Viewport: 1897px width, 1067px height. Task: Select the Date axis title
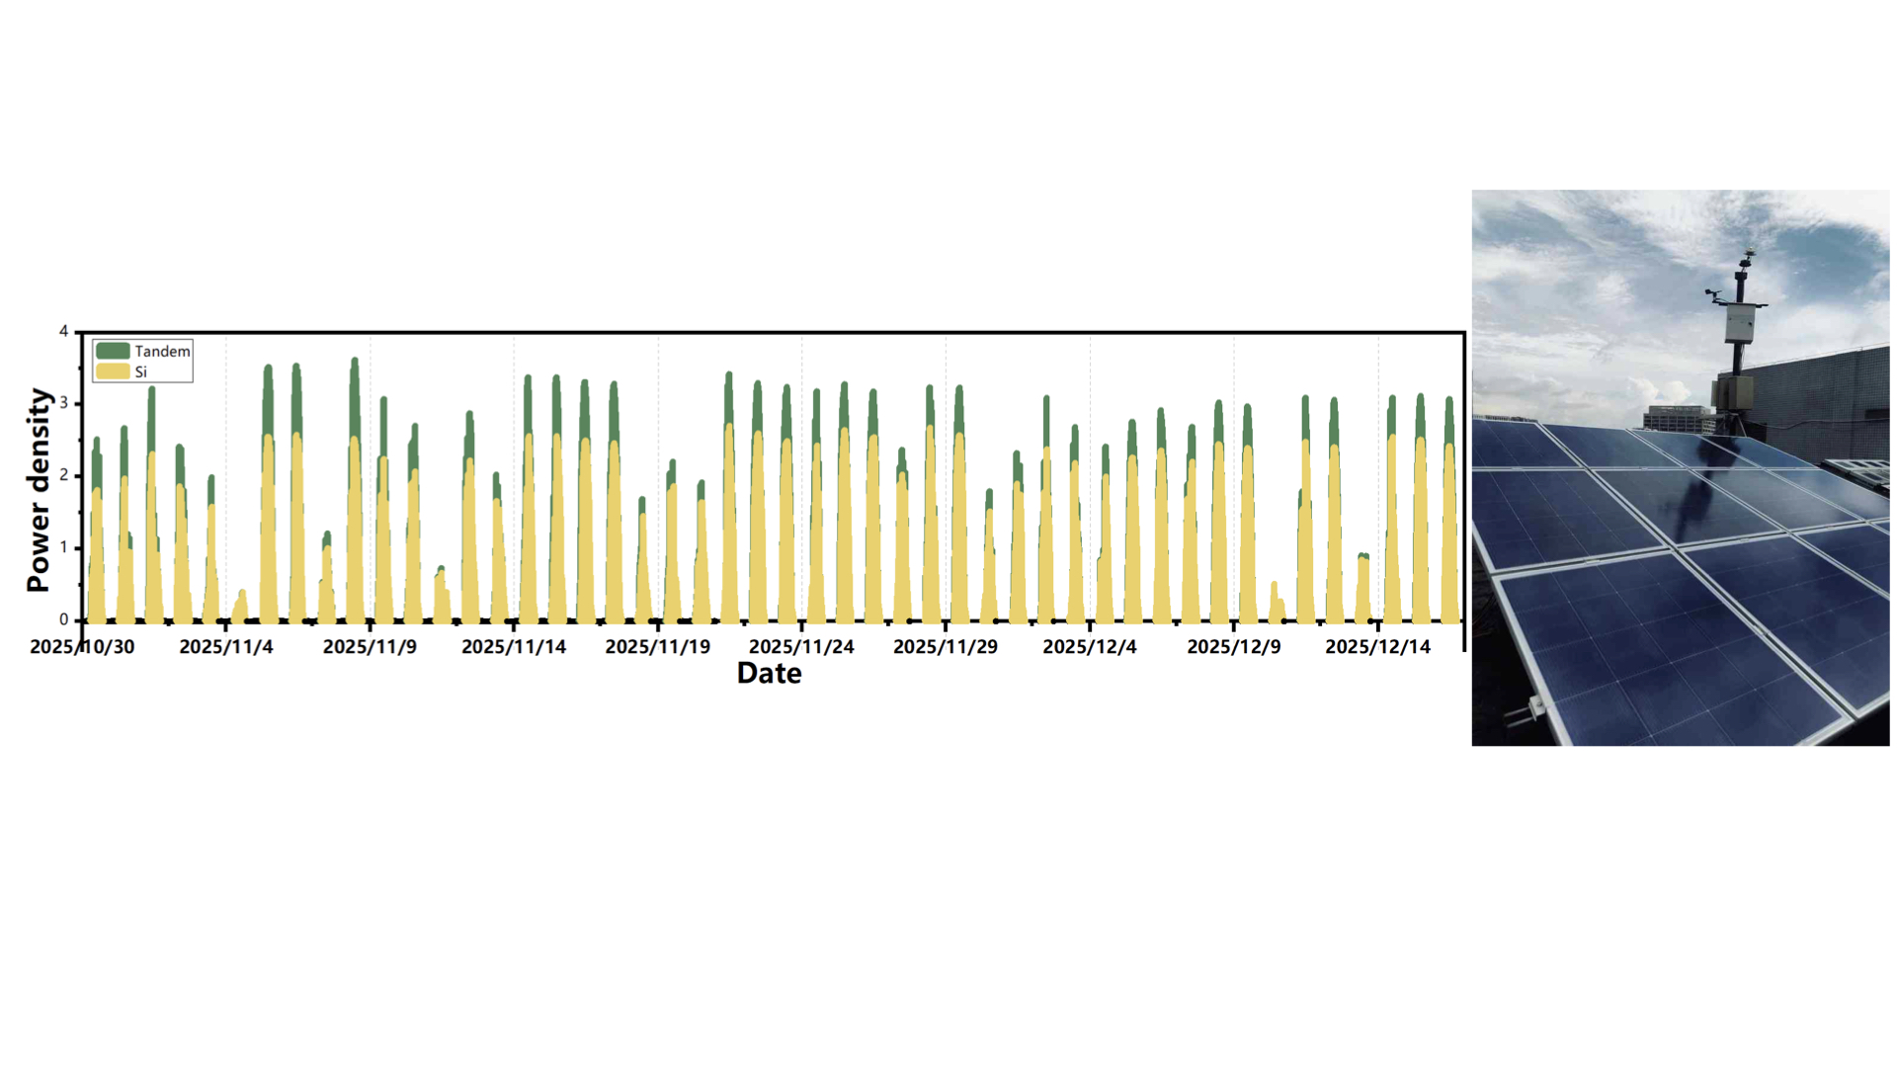point(769,674)
